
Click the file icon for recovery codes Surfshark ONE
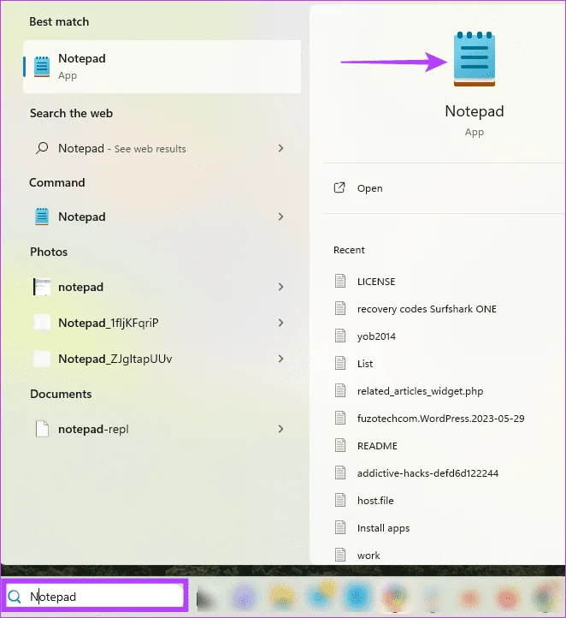point(340,308)
